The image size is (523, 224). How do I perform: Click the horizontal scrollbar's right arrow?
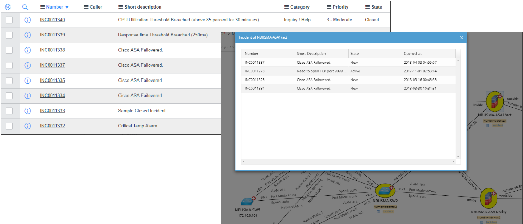[453, 161]
